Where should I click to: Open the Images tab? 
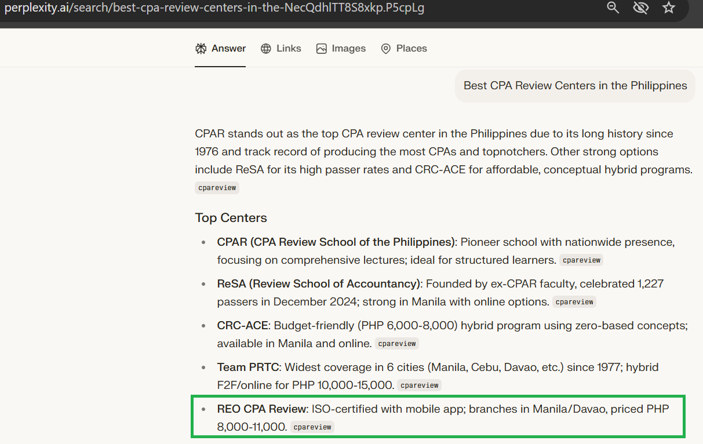click(341, 49)
